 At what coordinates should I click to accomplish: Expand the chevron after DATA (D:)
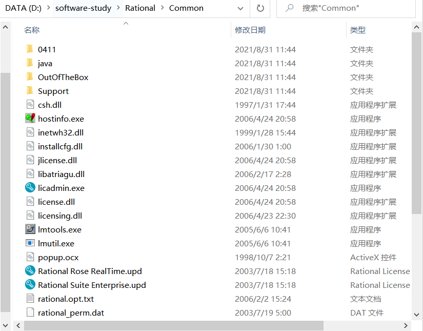[49, 8]
